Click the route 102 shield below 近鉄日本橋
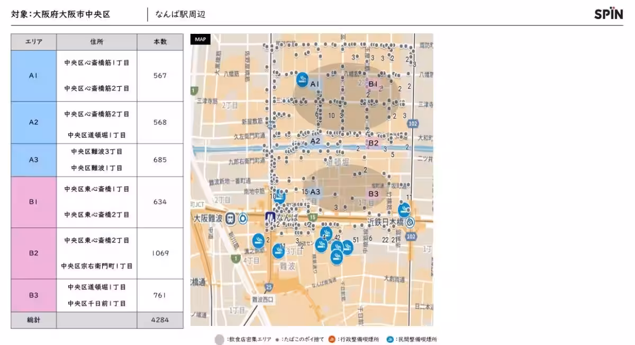Screen dimensions: 635x345 click(411, 236)
